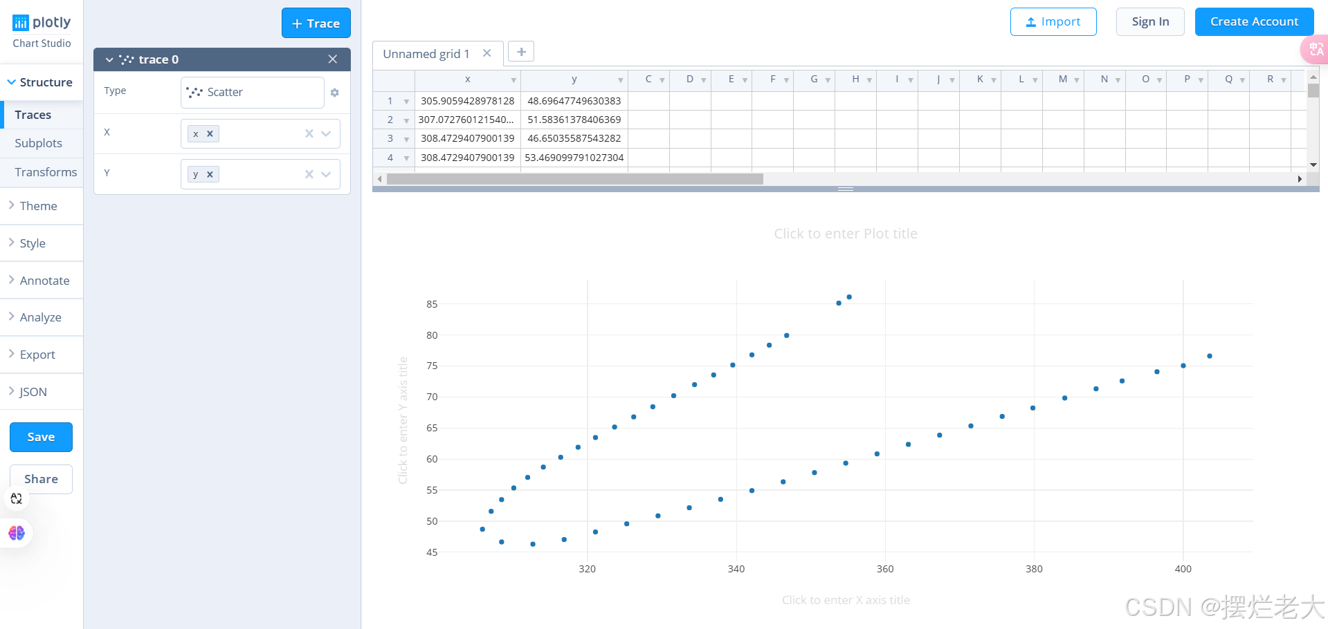Select the Traces menu item
The width and height of the screenshot is (1328, 629).
click(x=42, y=115)
